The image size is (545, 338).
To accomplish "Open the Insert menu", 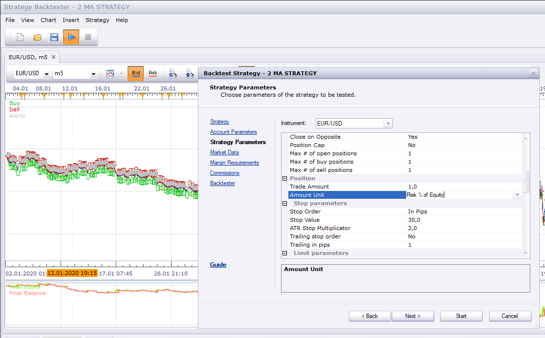I will tap(71, 20).
